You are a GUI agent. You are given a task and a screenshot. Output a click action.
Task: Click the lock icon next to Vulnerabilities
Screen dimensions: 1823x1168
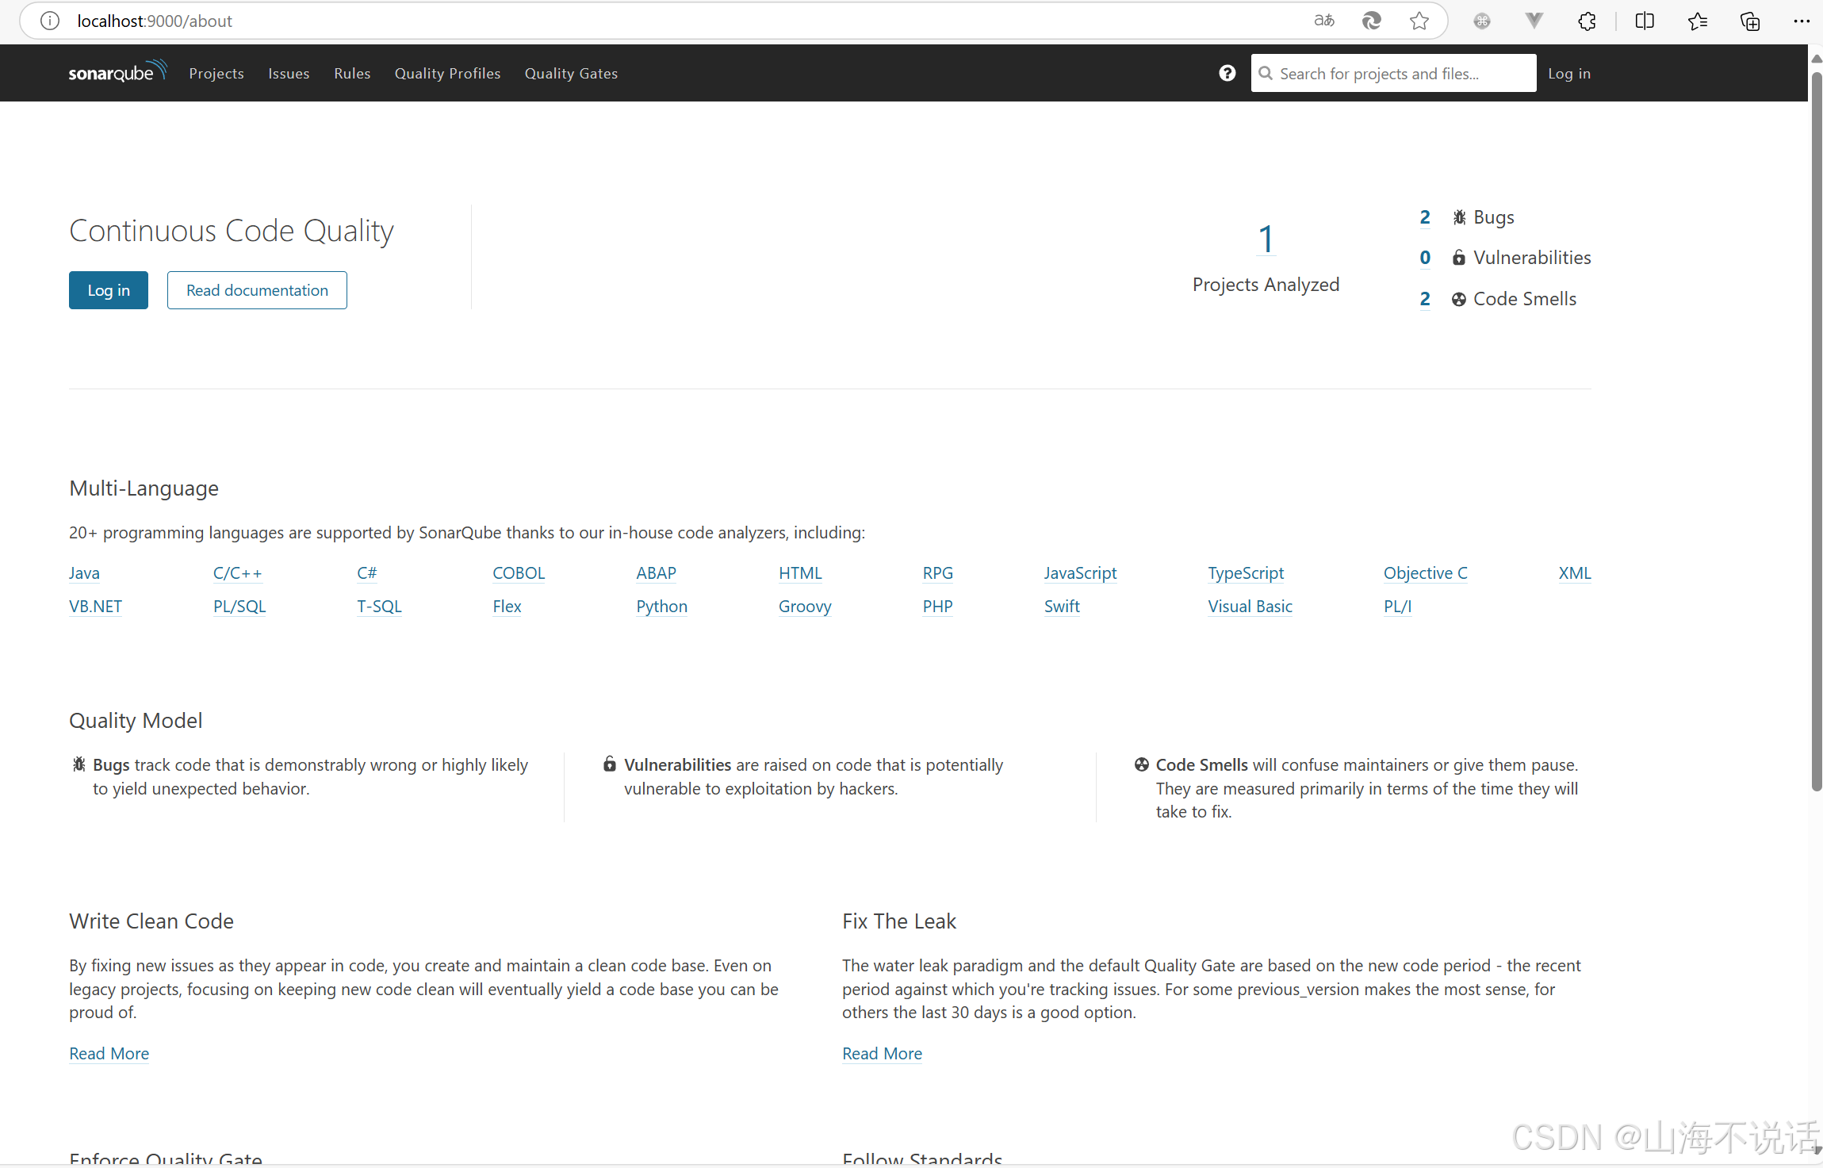pyautogui.click(x=1459, y=258)
